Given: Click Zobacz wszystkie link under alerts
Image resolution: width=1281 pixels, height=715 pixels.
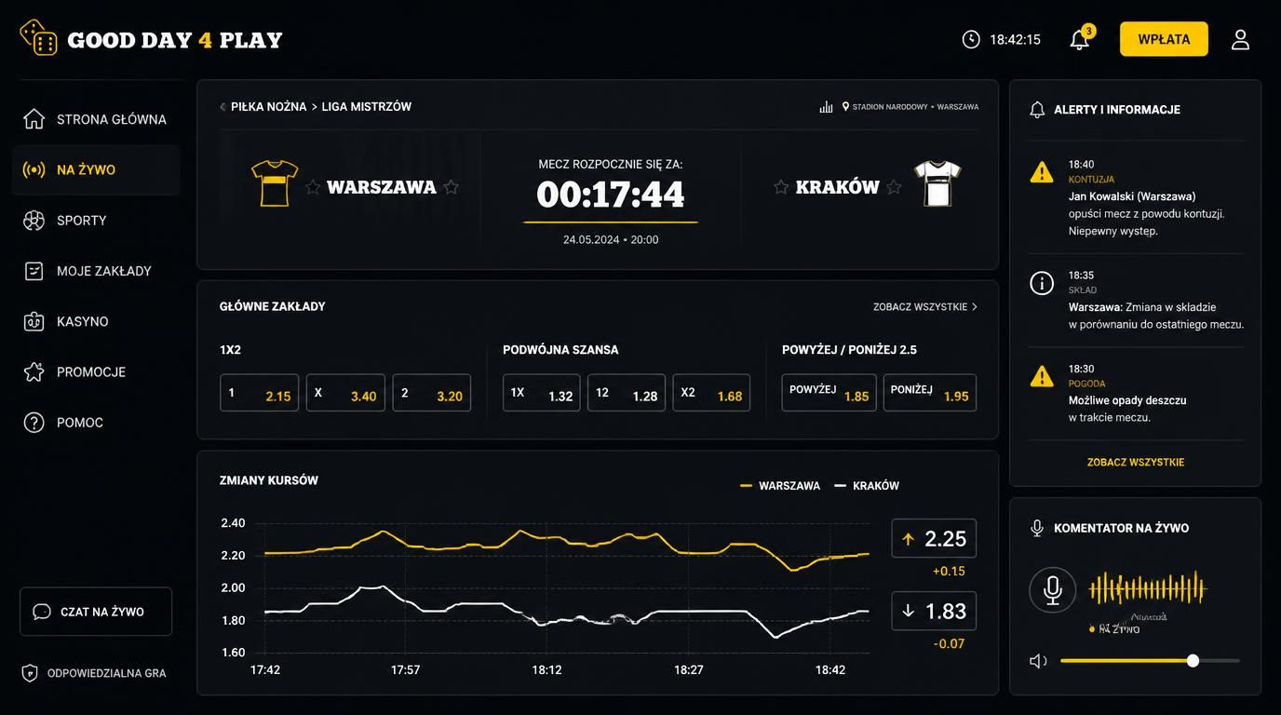Looking at the screenshot, I should [x=1136, y=462].
